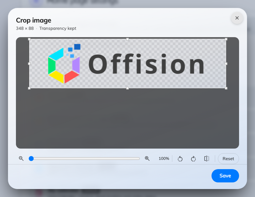Select the right-middle crop handle

click(x=226, y=64)
